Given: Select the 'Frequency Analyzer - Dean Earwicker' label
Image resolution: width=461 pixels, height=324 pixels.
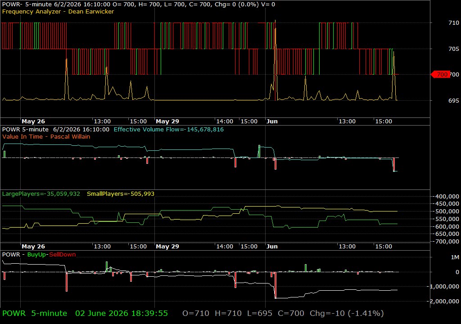Looking at the screenshot, I should (58, 11).
